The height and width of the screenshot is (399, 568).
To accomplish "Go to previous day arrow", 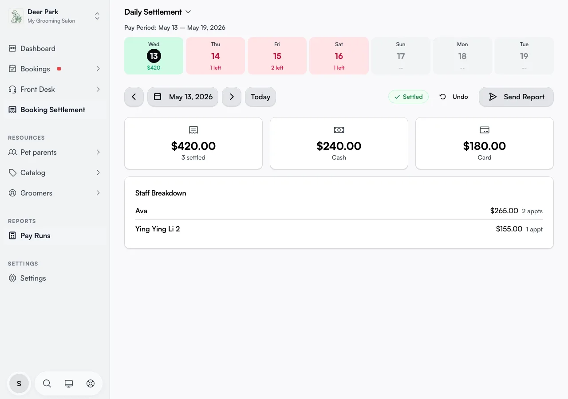I will [x=134, y=97].
